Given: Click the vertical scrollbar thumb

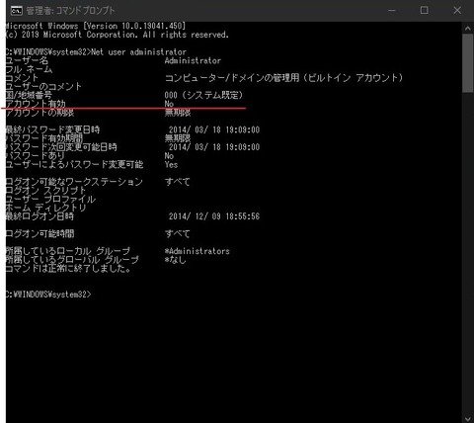Looking at the screenshot, I should click(468, 63).
